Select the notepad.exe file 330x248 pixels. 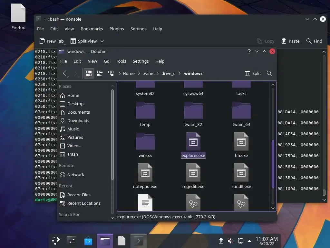145,176
